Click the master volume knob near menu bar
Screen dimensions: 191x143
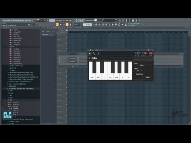pos(34,21)
